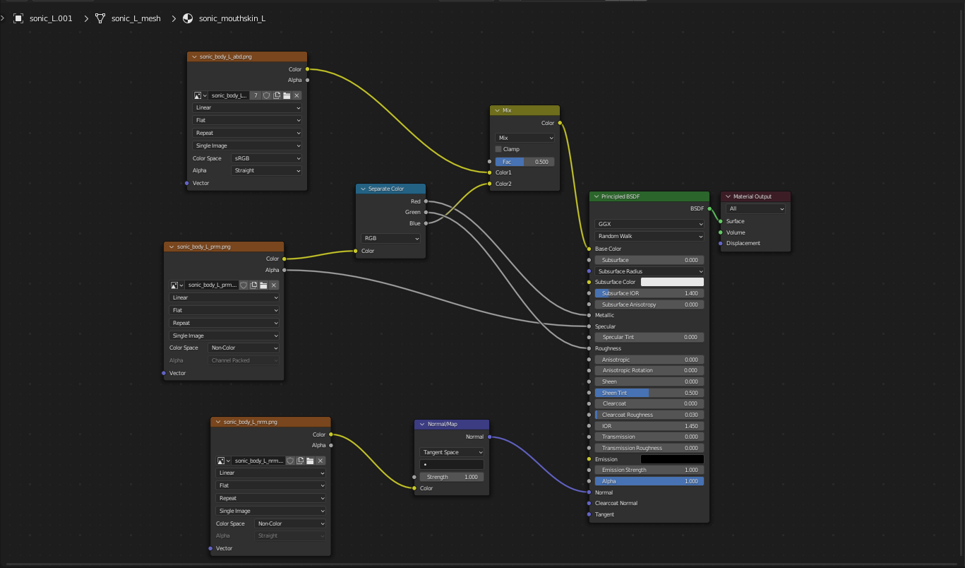
Task: Open Single Image source dropdown in nrm.png node
Action: pos(271,511)
